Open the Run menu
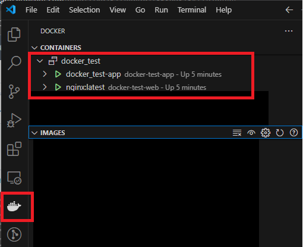 coord(161,10)
